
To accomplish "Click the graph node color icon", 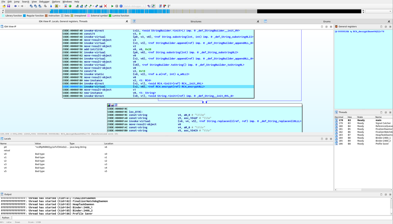I will point(109,105).
